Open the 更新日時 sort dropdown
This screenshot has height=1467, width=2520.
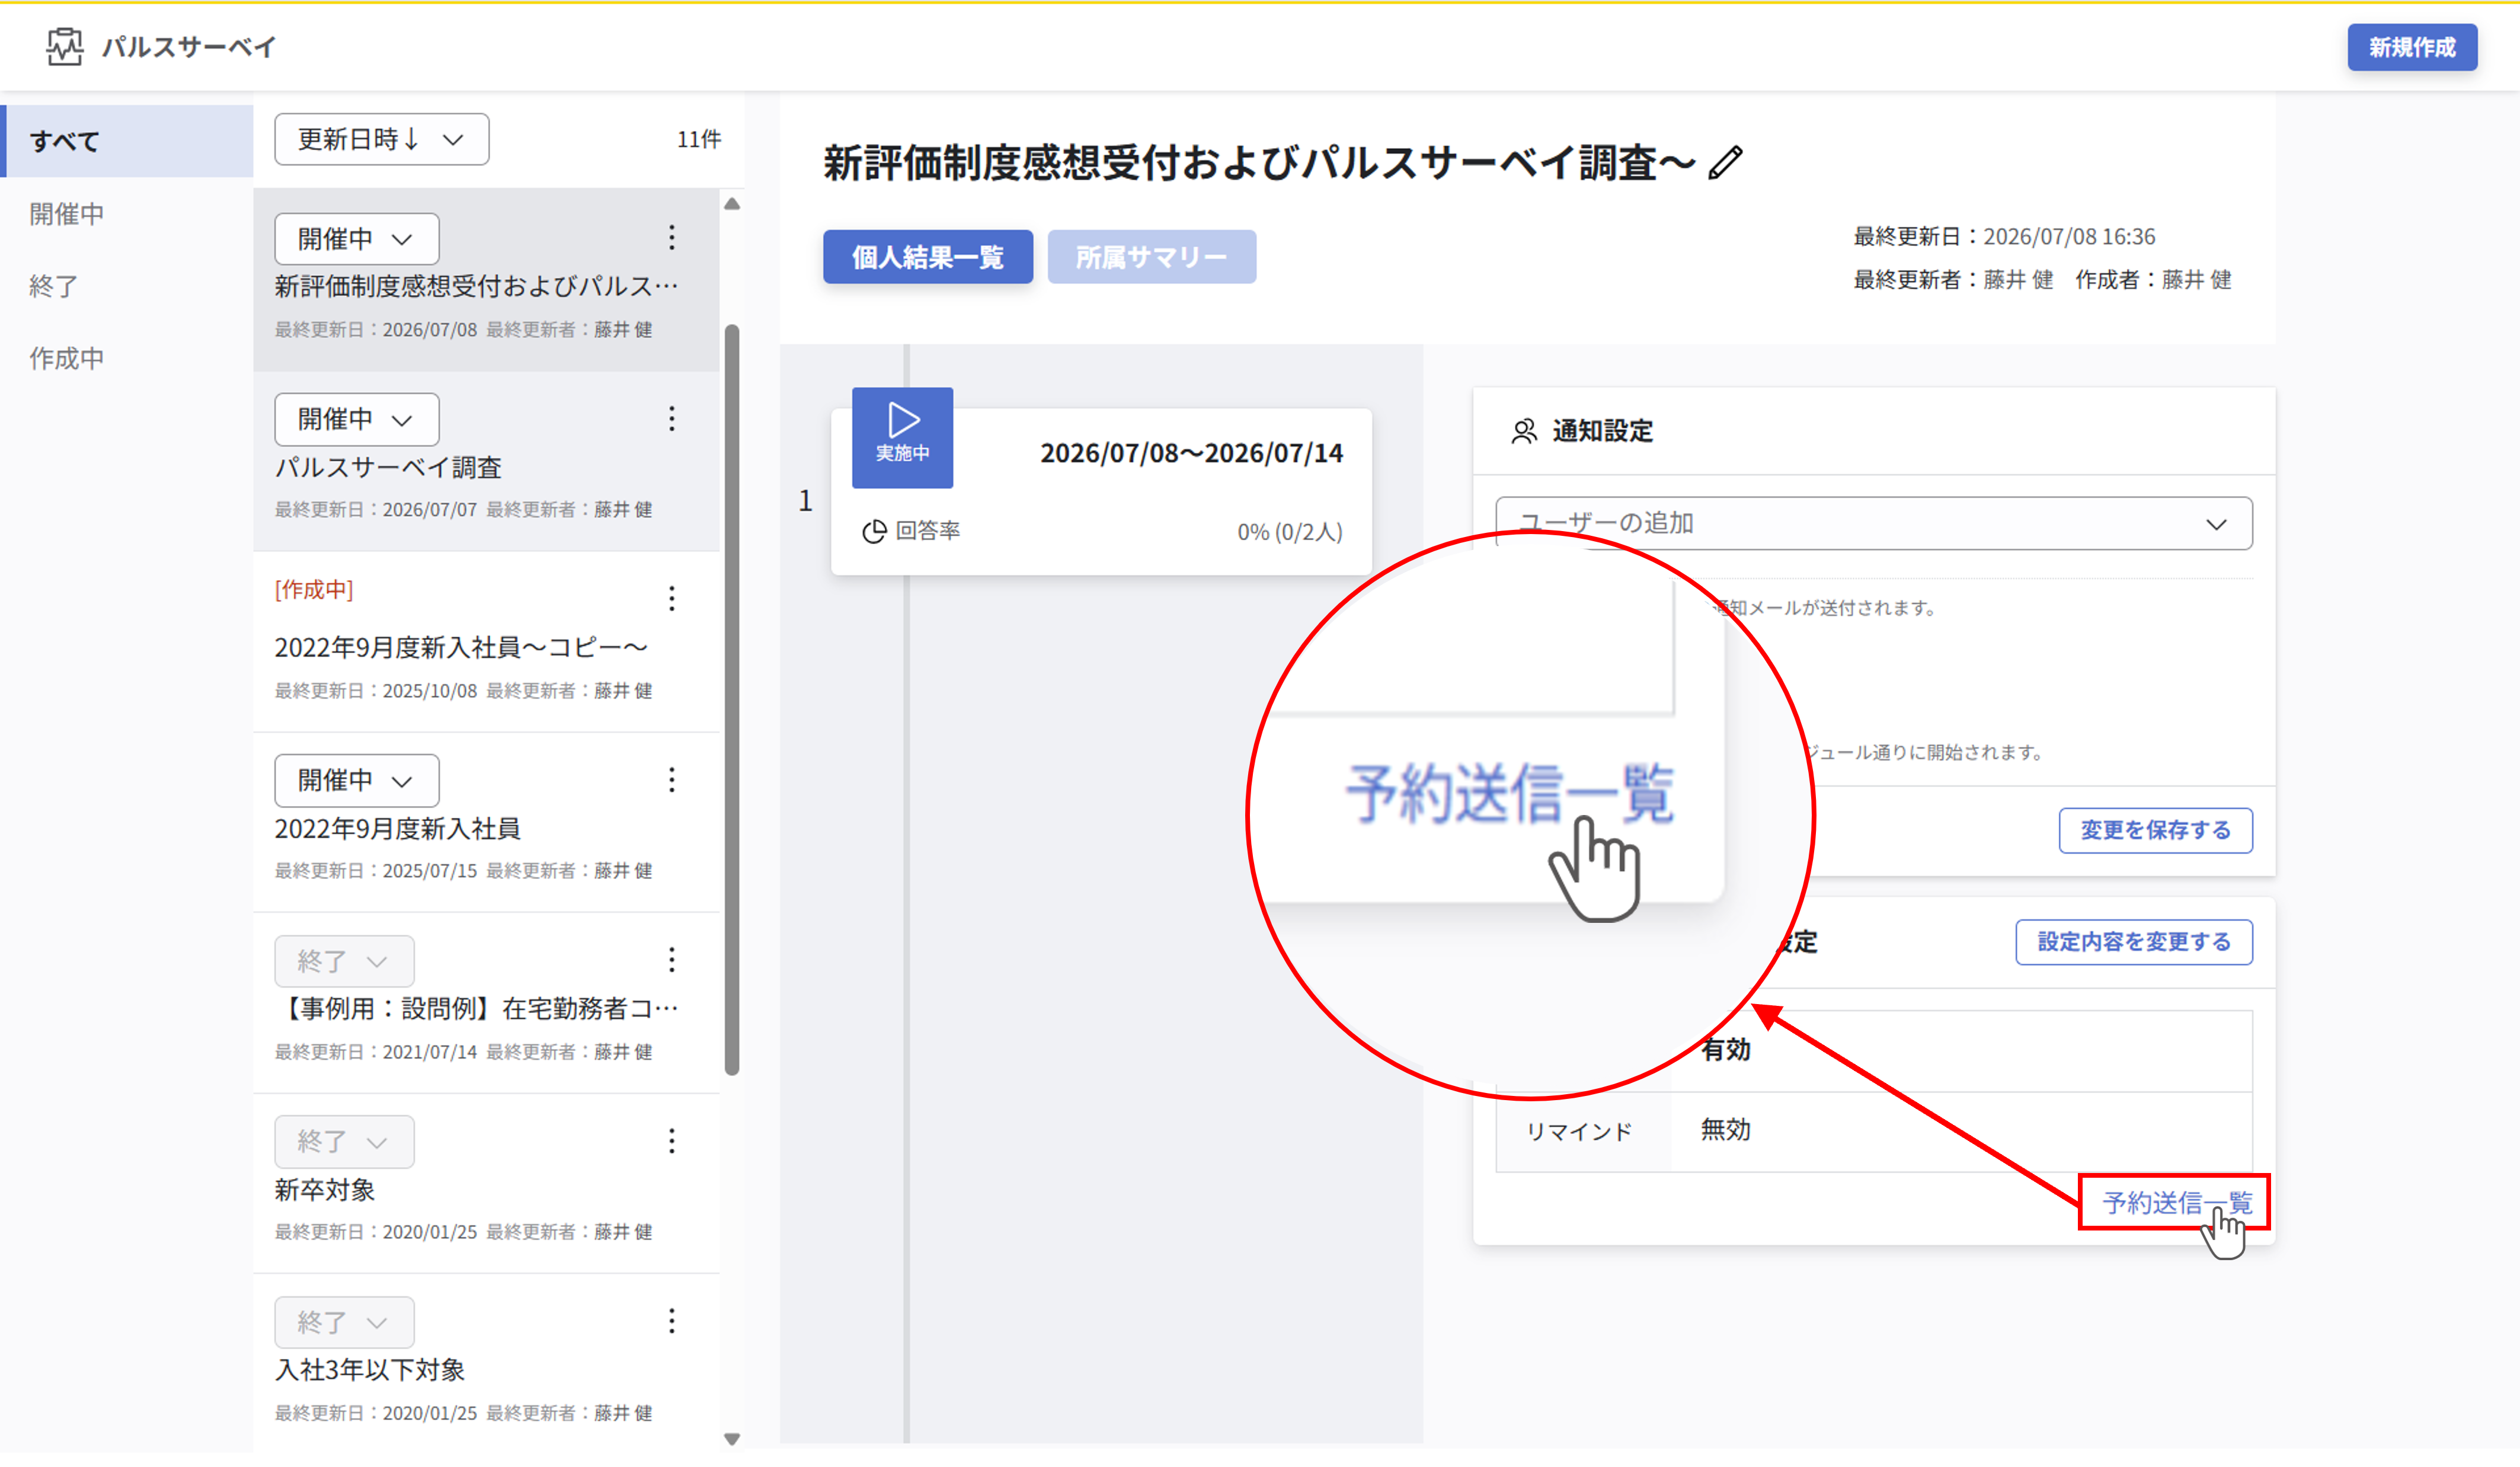[x=382, y=139]
